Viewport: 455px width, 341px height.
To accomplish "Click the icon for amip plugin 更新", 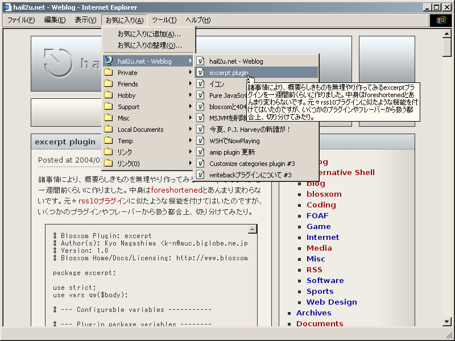I will click(x=202, y=152).
